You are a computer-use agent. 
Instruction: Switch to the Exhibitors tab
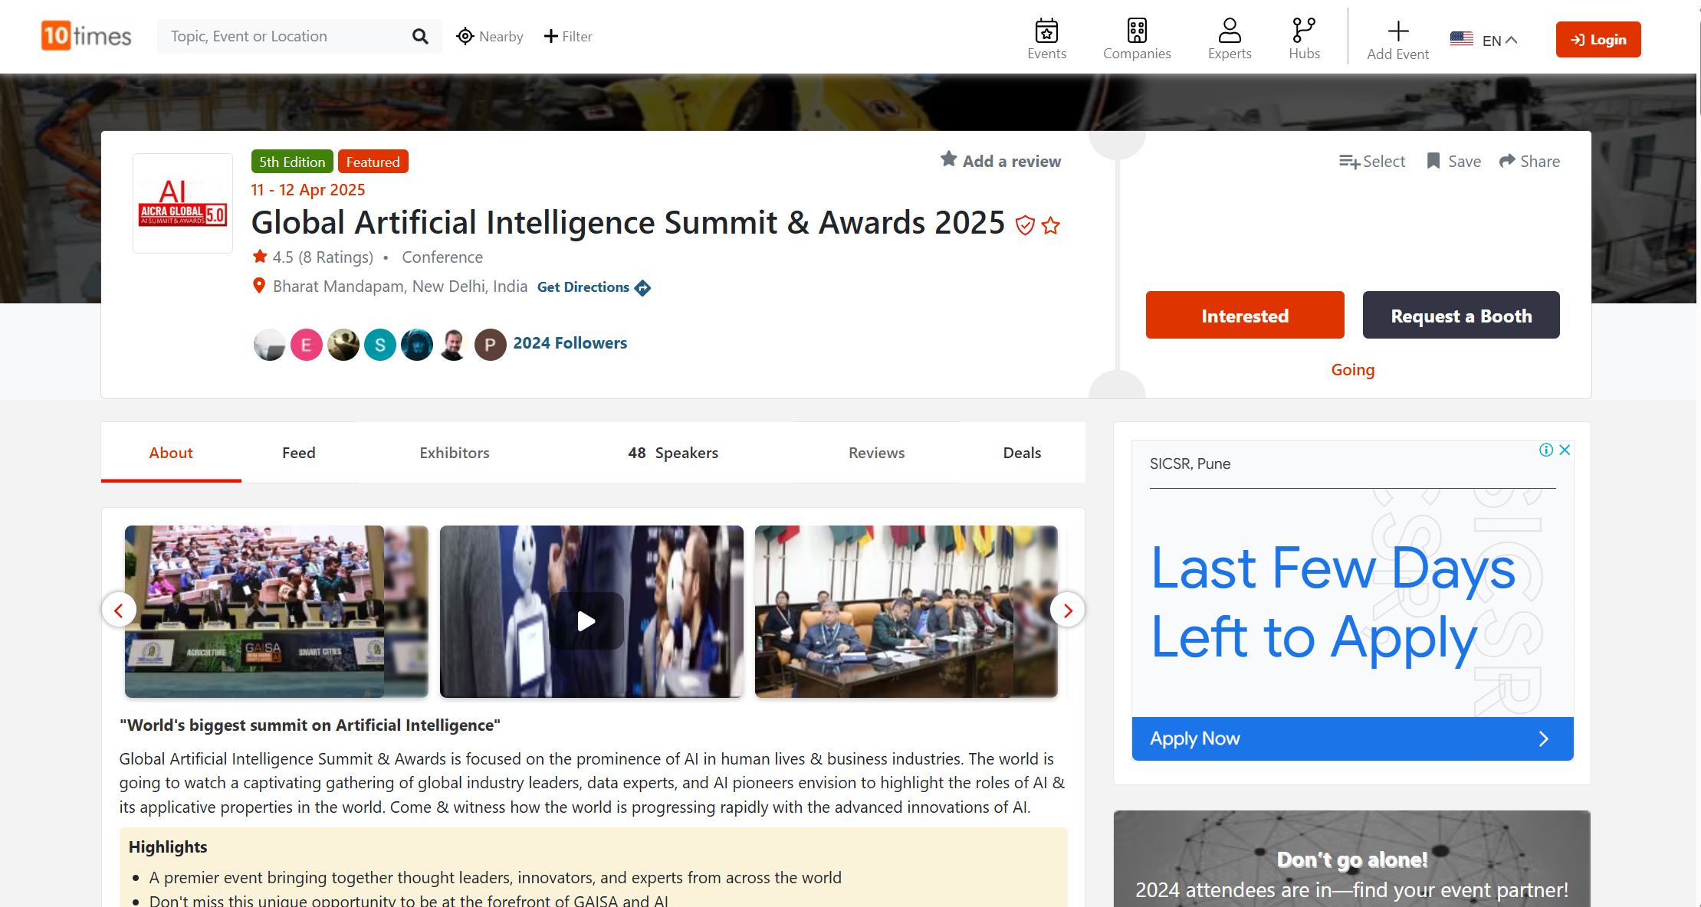[455, 453]
